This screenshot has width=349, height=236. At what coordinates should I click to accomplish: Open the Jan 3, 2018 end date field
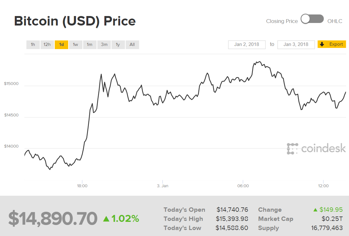coord(296,44)
